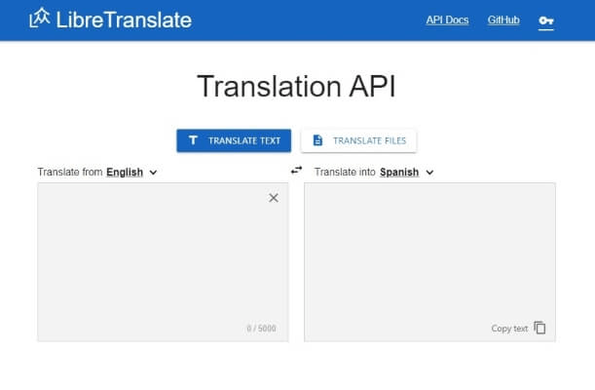
Task: Click inside the source text input area
Action: [163, 262]
